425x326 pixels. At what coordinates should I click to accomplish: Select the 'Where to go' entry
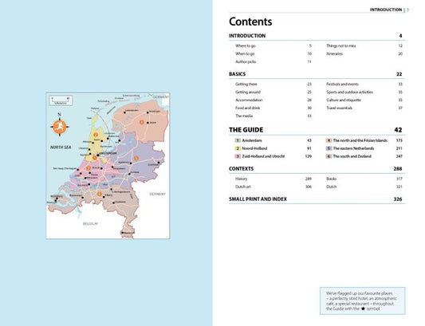coord(246,45)
